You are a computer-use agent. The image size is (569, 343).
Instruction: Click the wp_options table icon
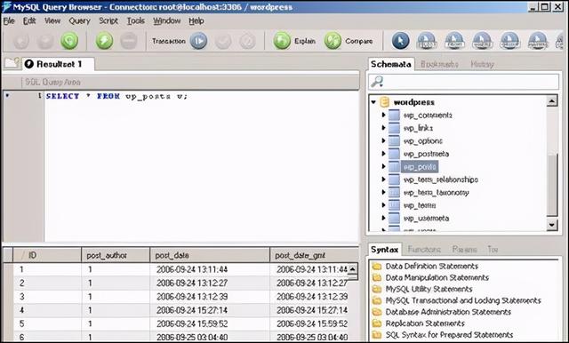394,141
